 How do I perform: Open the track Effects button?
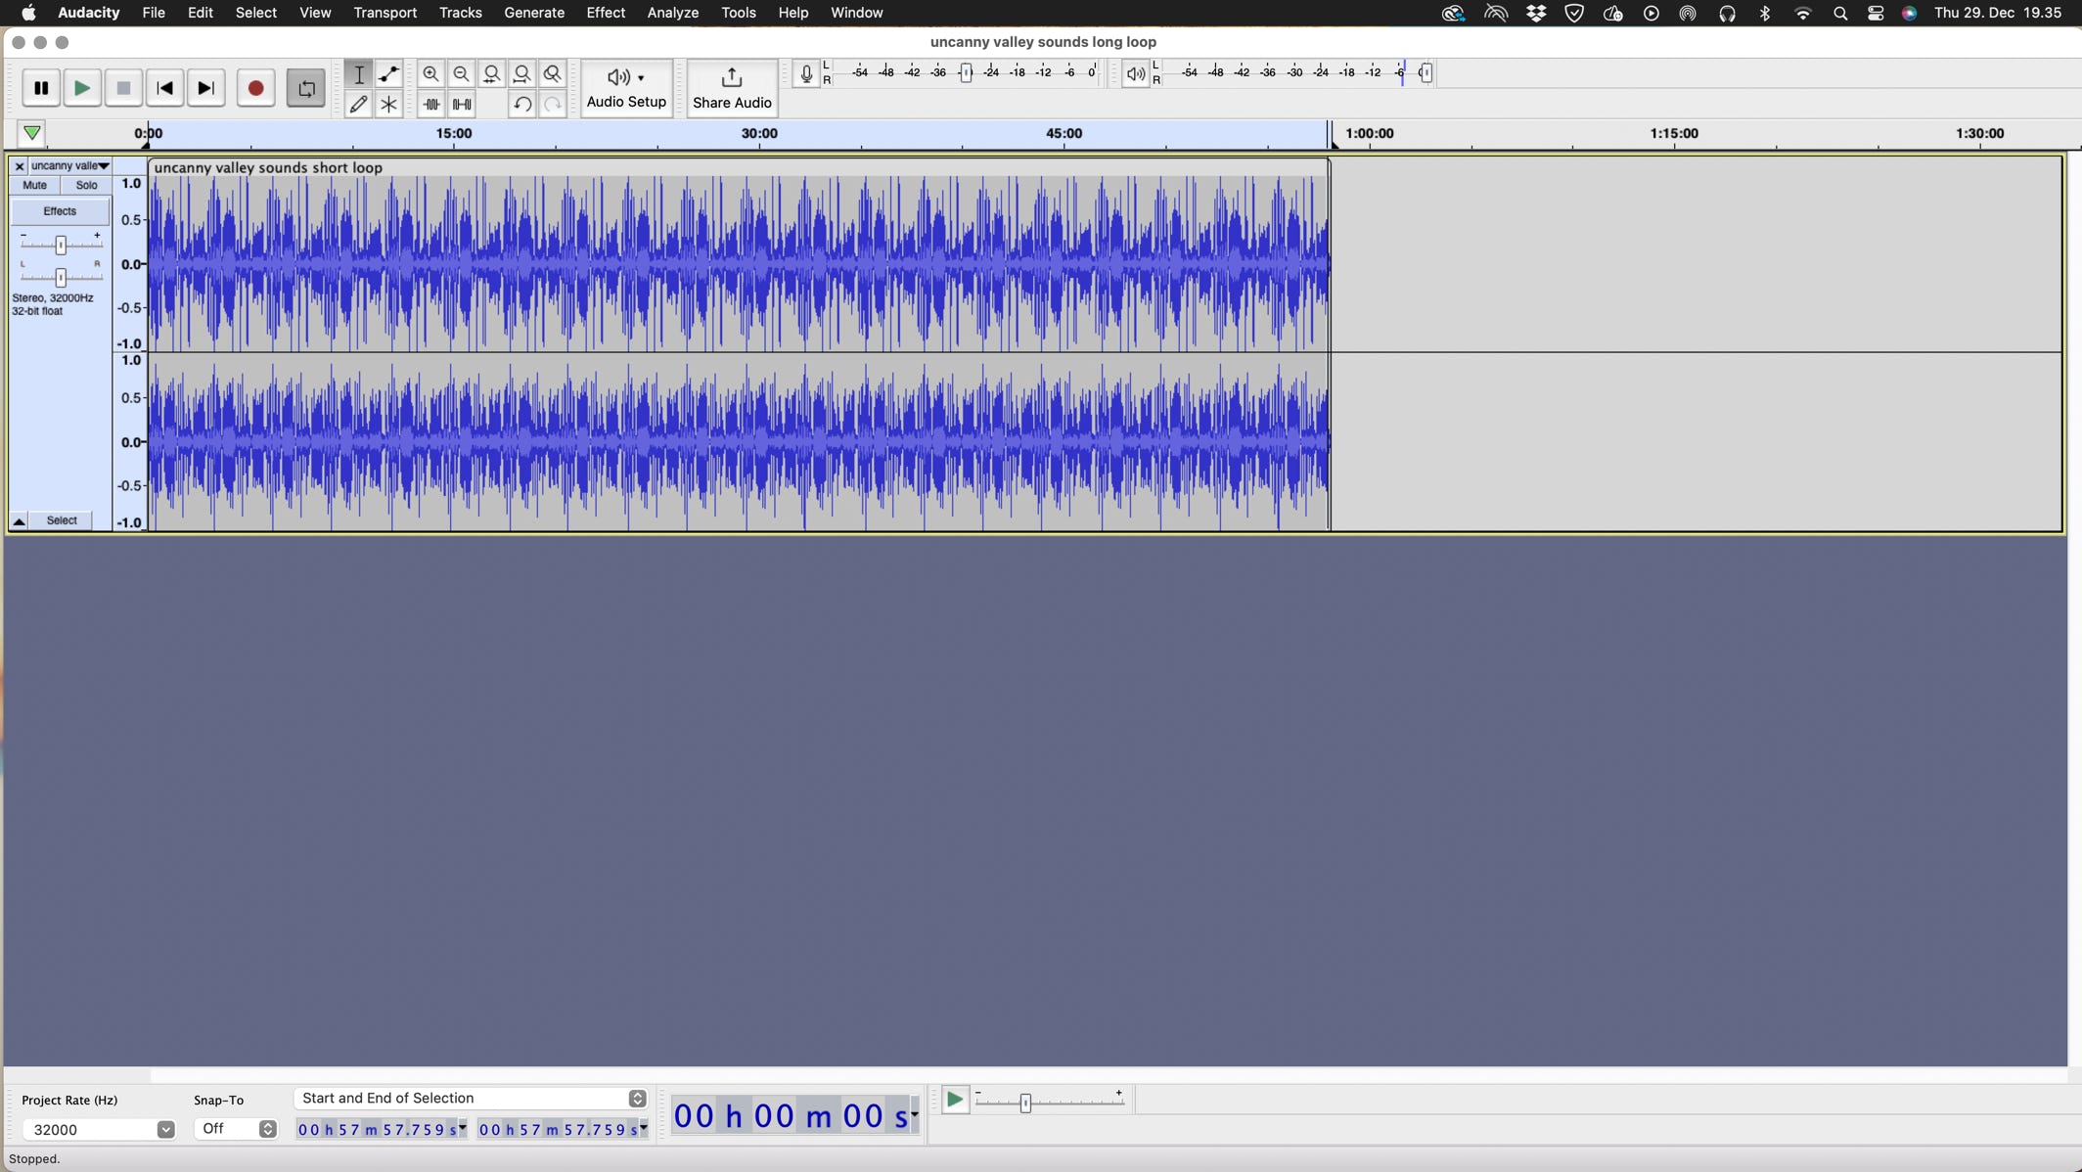click(60, 211)
